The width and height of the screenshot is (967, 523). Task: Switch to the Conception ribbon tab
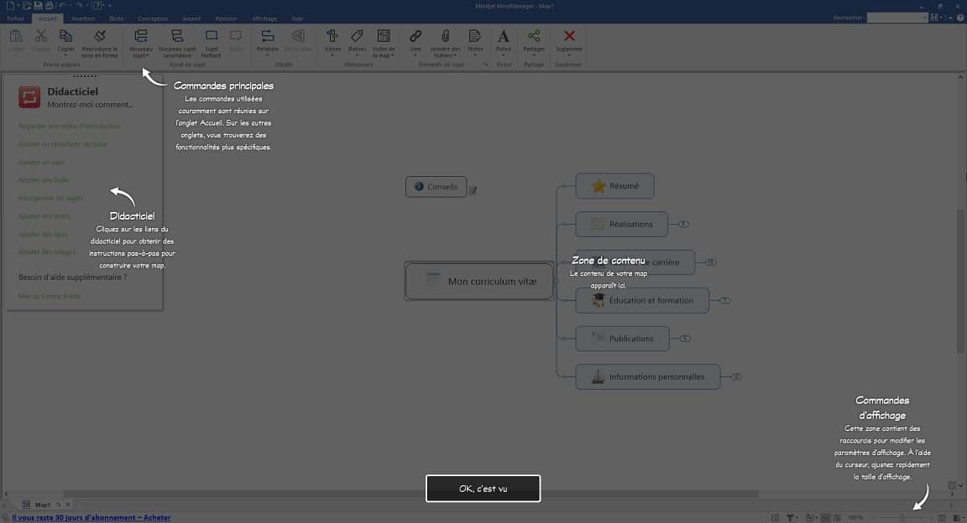pos(152,18)
